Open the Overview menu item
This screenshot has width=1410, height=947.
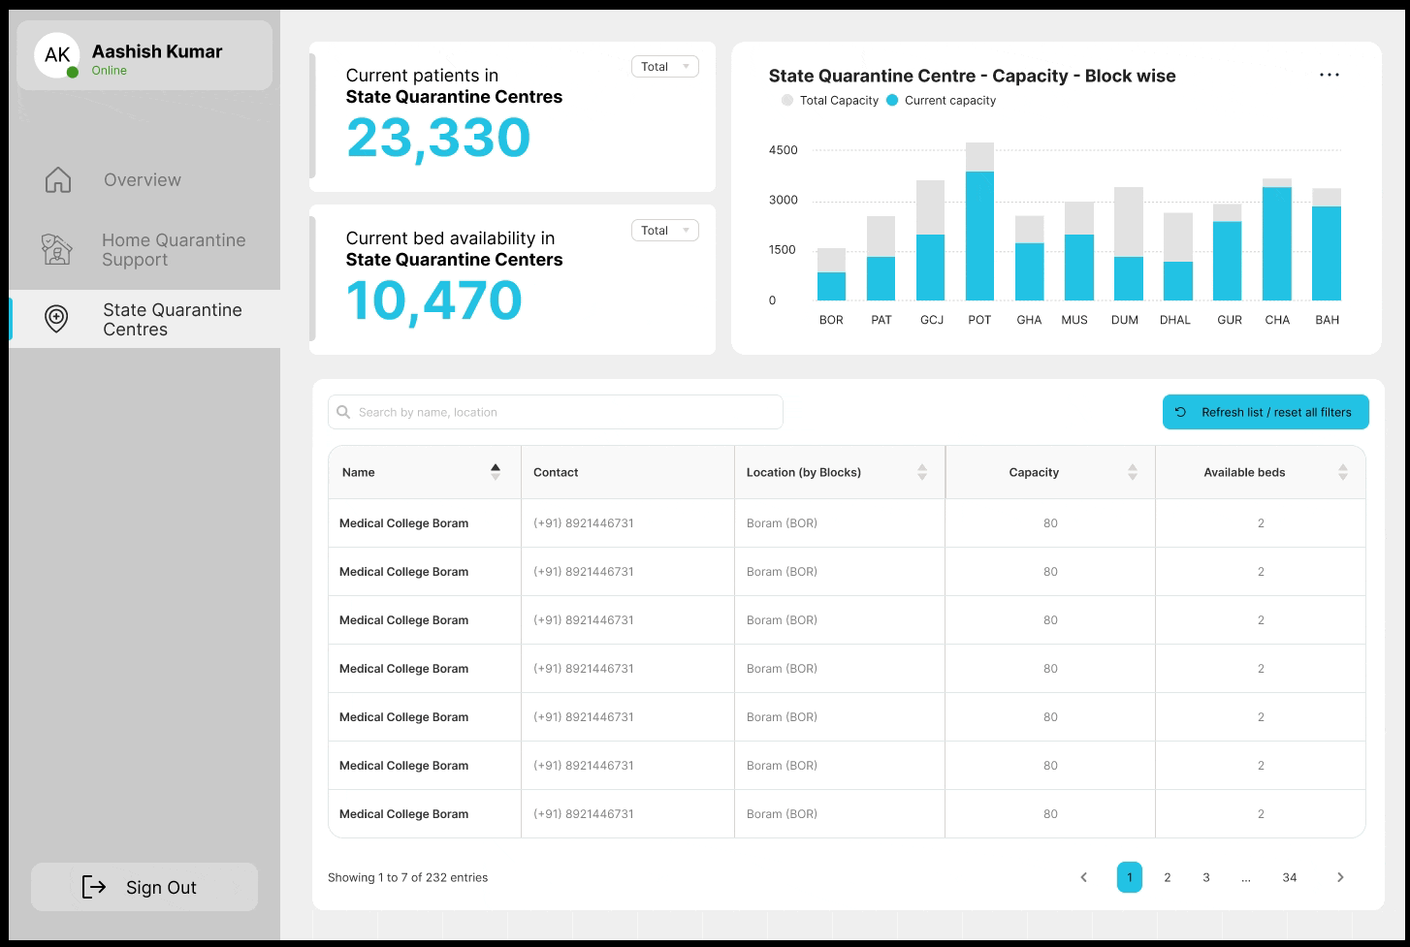(x=143, y=180)
